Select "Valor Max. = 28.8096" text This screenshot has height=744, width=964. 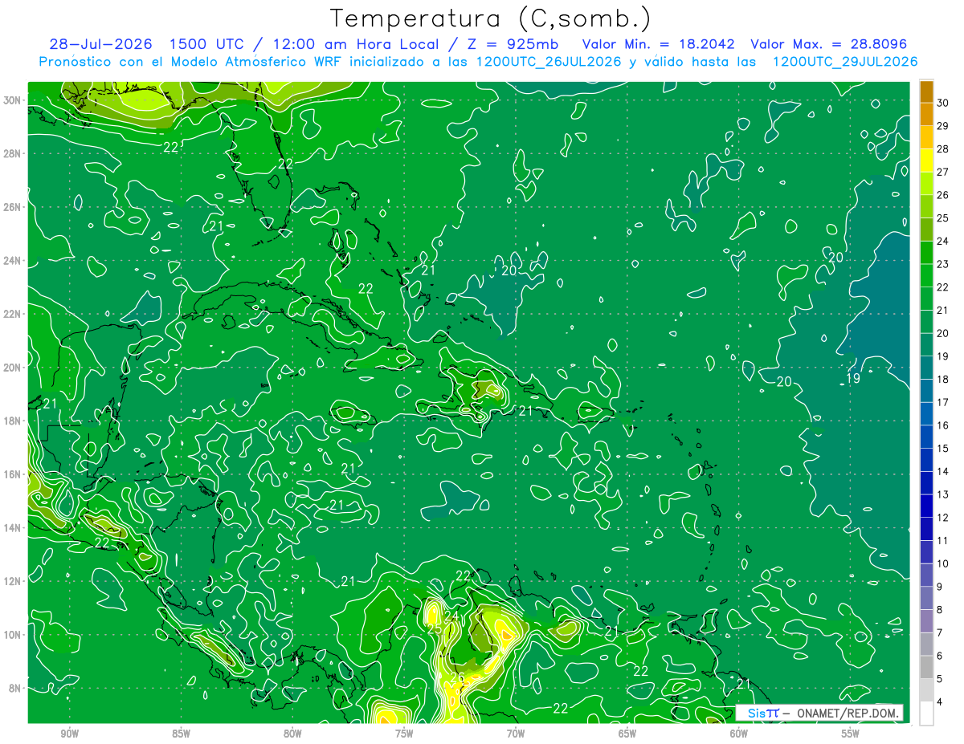pyautogui.click(x=830, y=44)
